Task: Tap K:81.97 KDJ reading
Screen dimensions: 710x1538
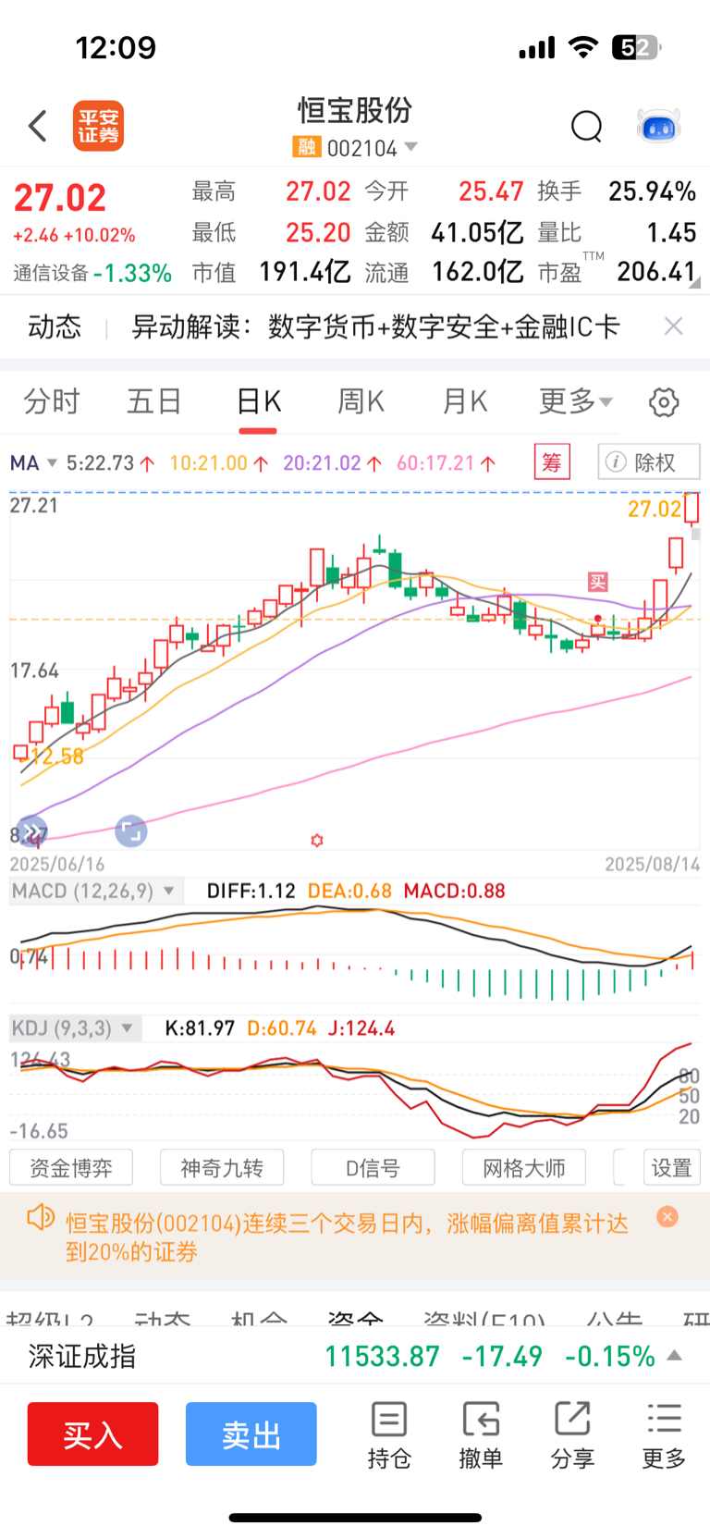Action: pos(200,1027)
